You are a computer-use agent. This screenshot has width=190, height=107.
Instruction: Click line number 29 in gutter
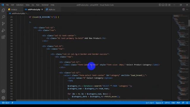tap(11, 28)
